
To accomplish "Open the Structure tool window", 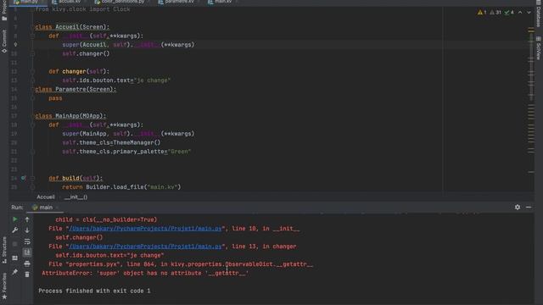I will [x=4, y=251].
